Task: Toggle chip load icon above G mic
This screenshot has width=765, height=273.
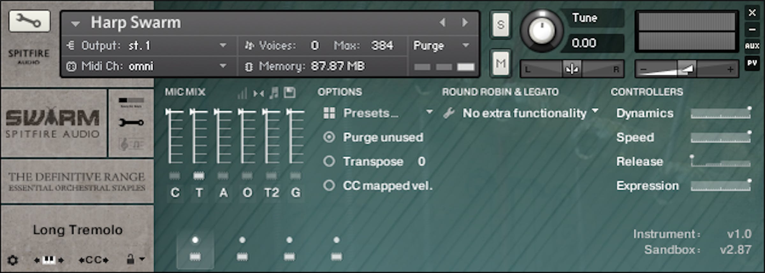Action: pyautogui.click(x=295, y=175)
